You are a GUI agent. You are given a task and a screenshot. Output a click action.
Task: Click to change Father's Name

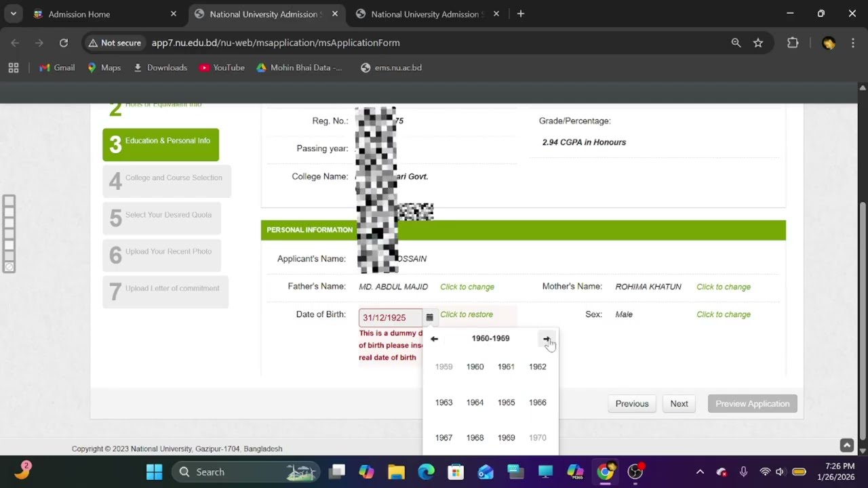click(x=467, y=287)
